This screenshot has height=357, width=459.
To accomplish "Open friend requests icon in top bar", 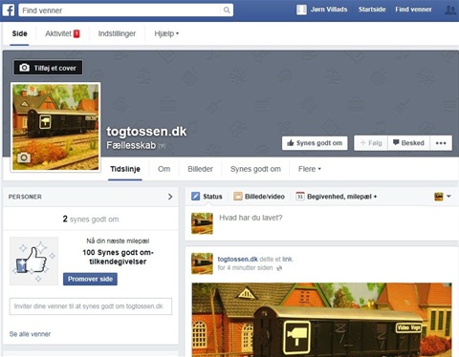I will coord(450,10).
